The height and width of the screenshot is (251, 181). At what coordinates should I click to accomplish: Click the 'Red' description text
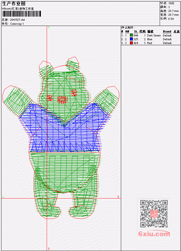point(149,43)
